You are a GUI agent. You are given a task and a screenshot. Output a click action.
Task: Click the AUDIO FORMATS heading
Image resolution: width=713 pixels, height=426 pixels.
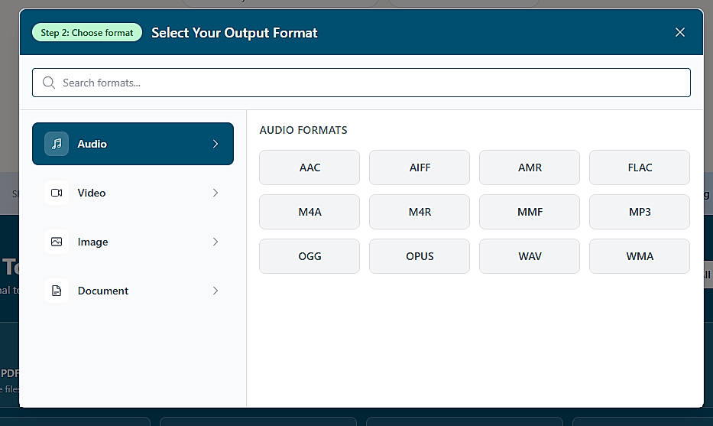pyautogui.click(x=303, y=130)
